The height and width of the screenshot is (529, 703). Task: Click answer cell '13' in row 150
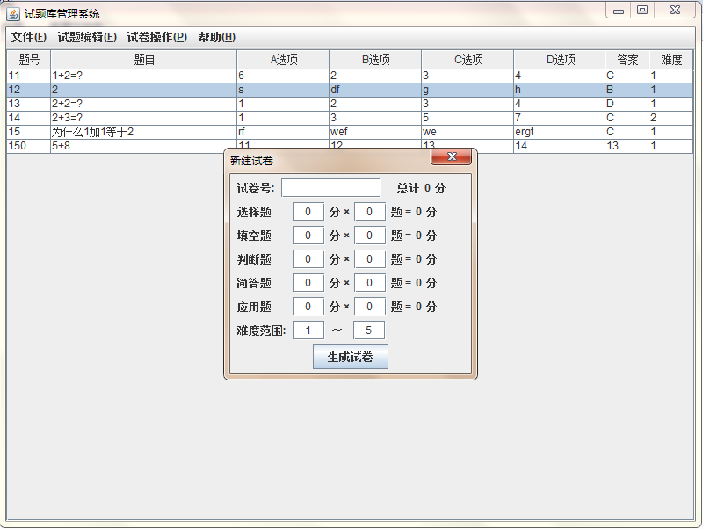tap(627, 146)
